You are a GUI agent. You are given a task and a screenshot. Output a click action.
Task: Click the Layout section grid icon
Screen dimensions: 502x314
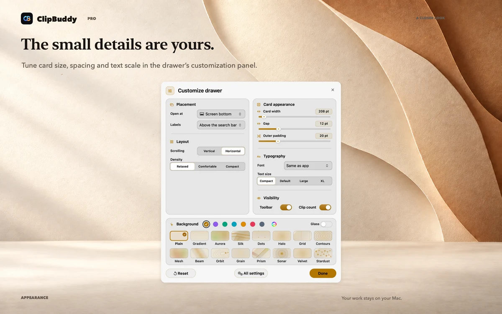pos(172,142)
